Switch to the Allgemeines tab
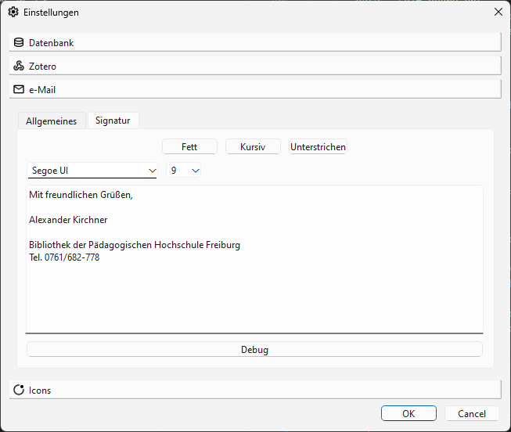 [52, 121]
